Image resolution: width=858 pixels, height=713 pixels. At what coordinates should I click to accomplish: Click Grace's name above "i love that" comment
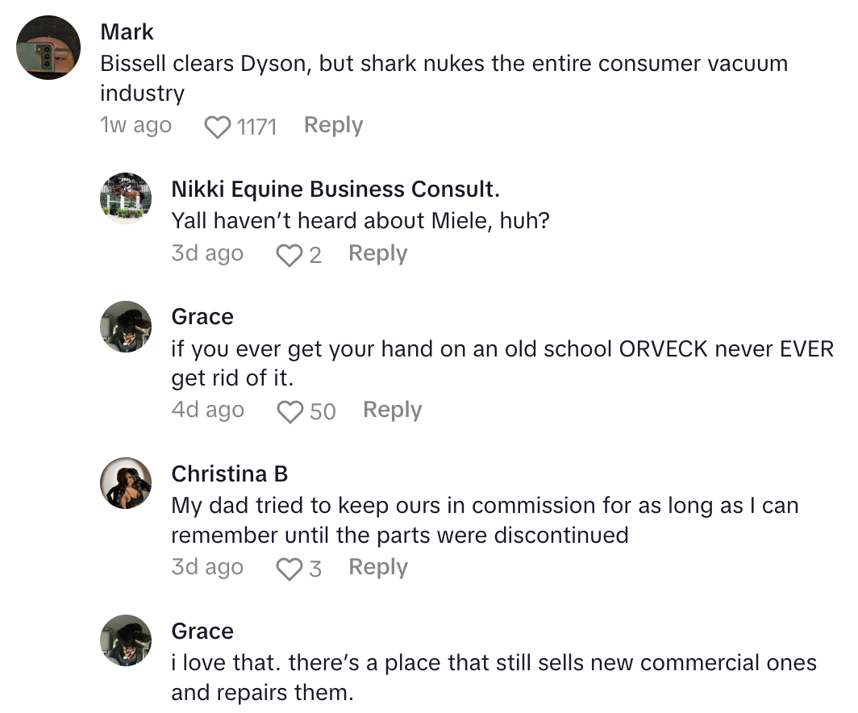202,631
